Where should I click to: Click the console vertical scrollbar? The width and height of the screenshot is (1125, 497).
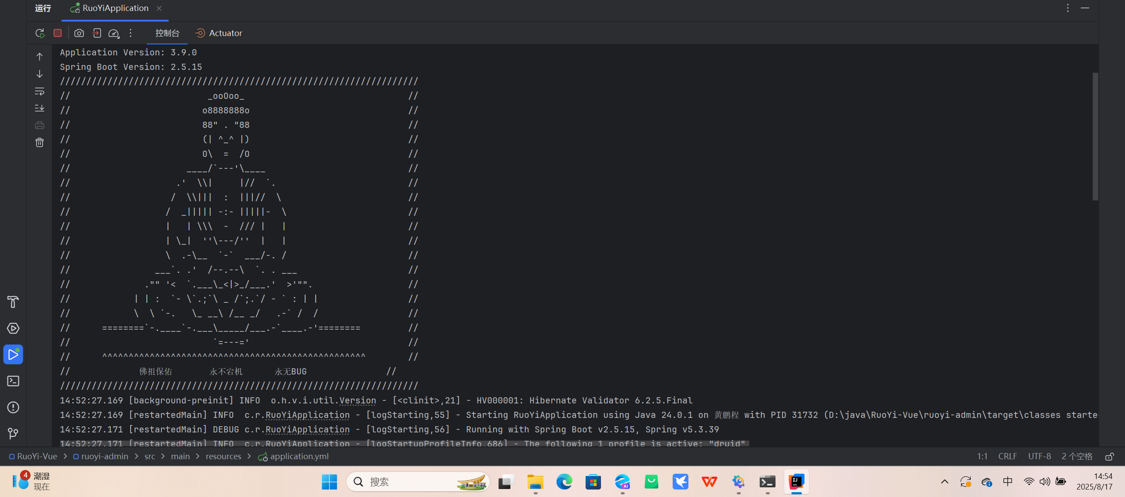[x=1095, y=136]
